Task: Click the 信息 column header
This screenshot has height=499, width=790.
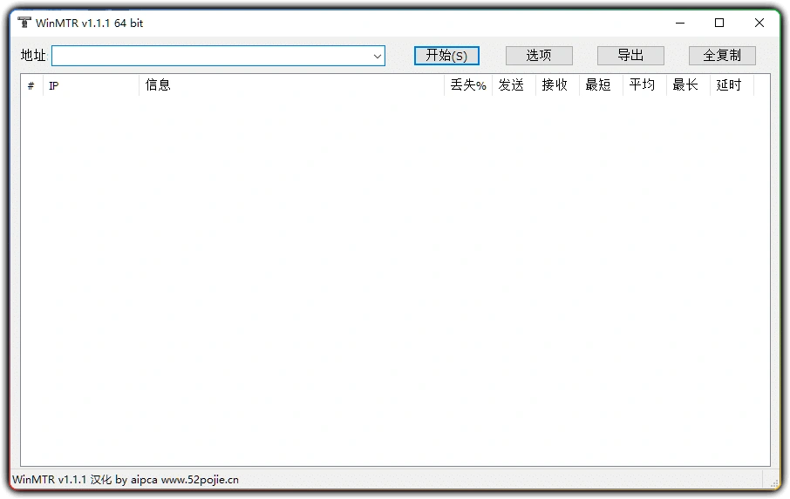Action: (291, 85)
